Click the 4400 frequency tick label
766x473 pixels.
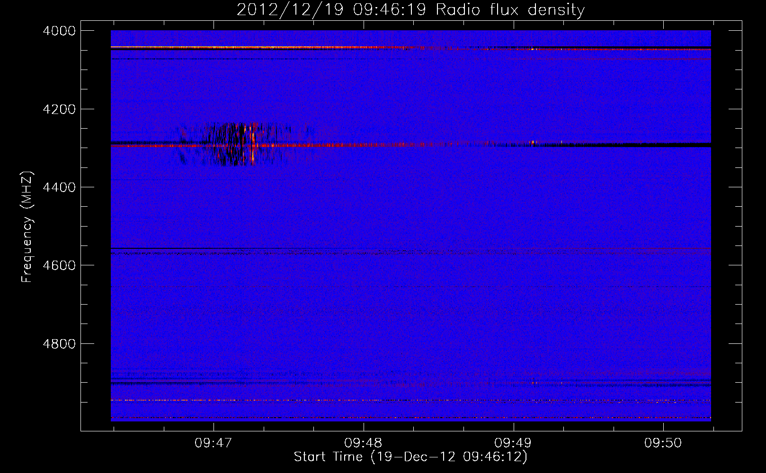pyautogui.click(x=59, y=187)
